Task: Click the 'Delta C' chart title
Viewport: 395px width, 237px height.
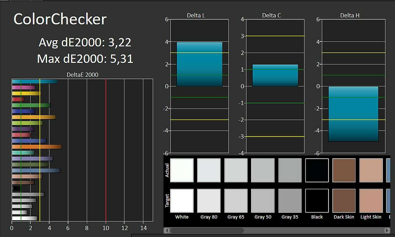Action: pyautogui.click(x=272, y=15)
